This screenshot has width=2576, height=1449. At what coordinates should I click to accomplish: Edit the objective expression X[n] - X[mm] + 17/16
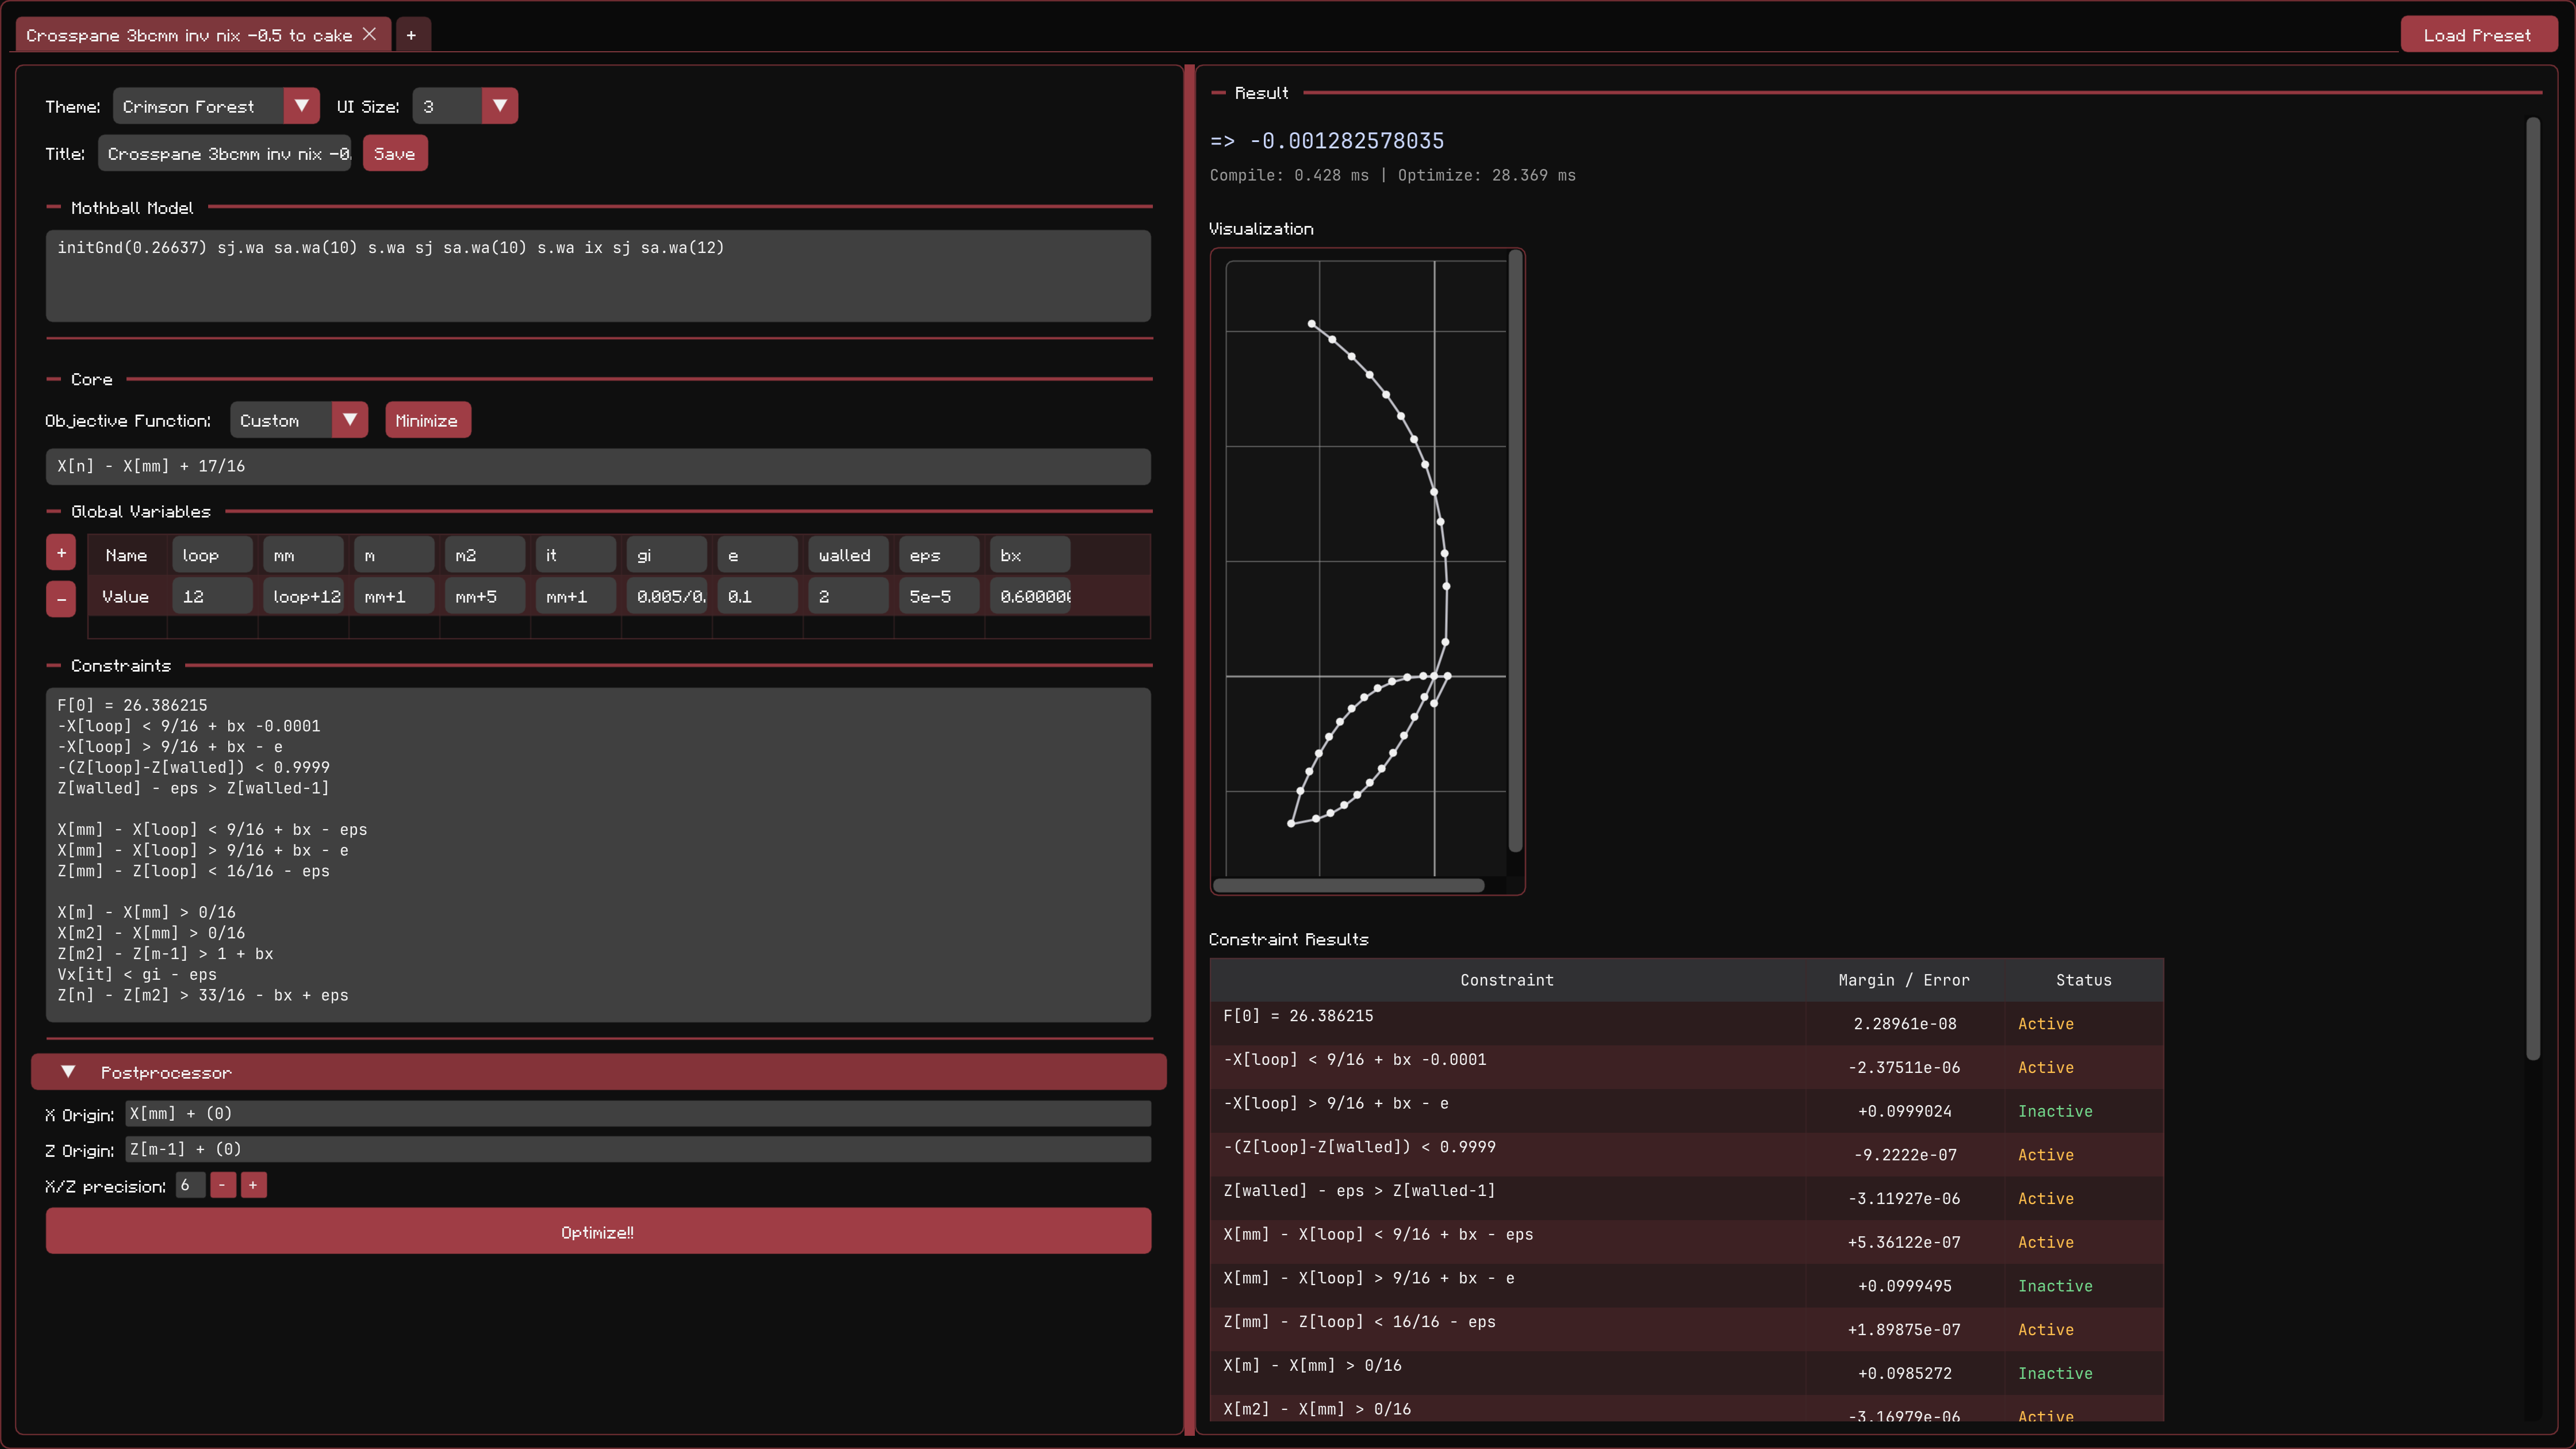598,467
